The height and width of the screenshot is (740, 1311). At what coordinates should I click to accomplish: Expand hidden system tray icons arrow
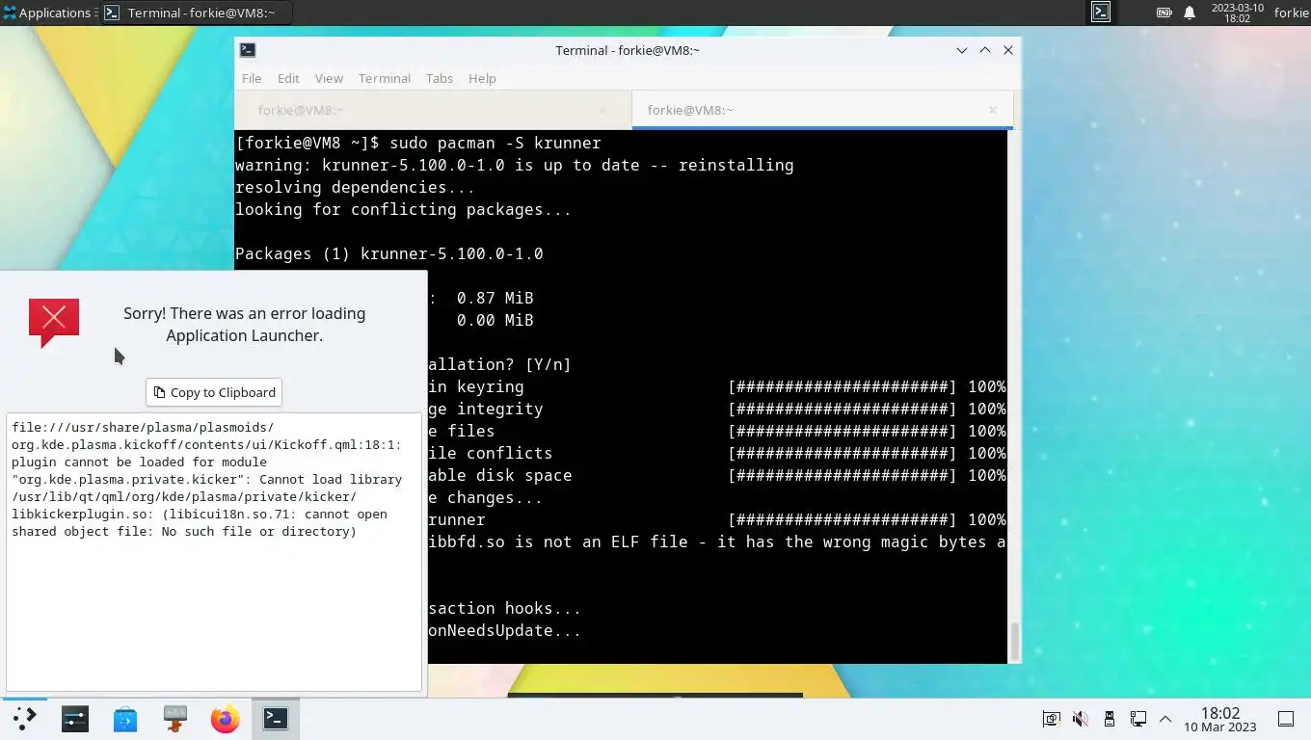[x=1165, y=719]
